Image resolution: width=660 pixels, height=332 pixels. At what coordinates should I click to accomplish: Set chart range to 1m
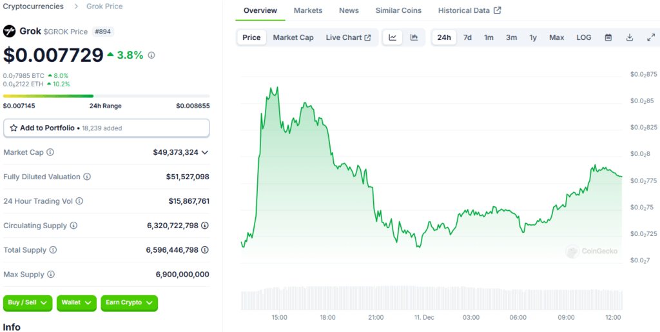(x=489, y=37)
